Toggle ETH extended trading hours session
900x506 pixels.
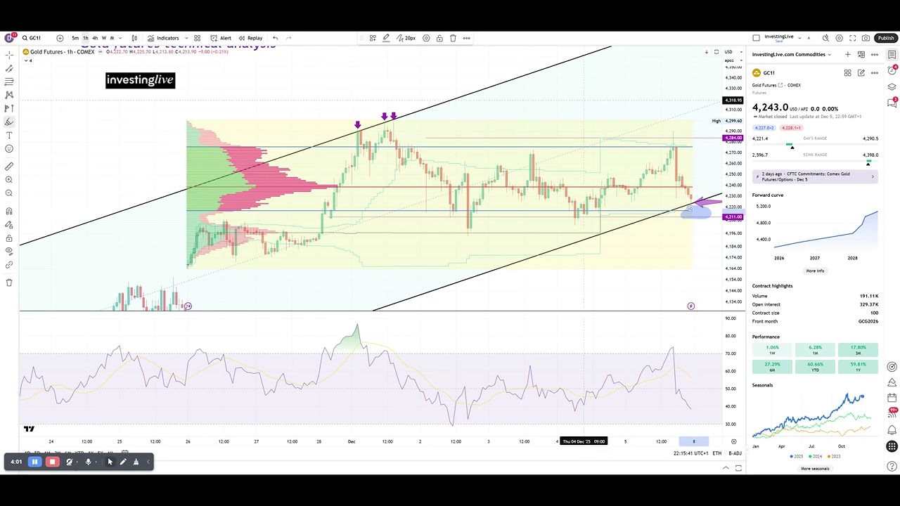click(717, 453)
